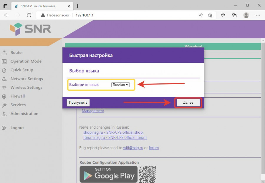Image resolution: width=265 pixels, height=183 pixels.
Task: Select Operation Mode in sidebar
Action: (x=26, y=61)
